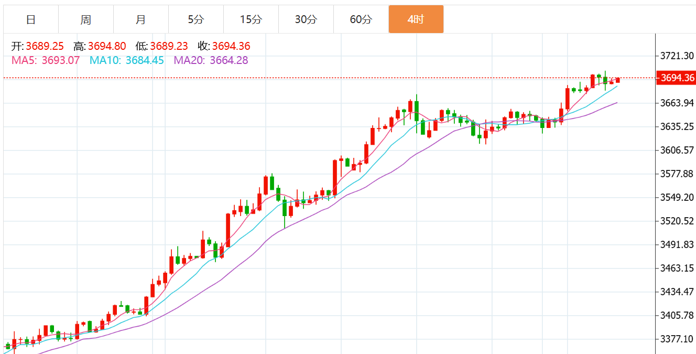Show the 30分 chart
This screenshot has height=354, width=696.
click(306, 19)
